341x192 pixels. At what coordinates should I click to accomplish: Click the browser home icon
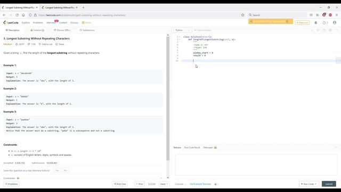click(x=23, y=15)
